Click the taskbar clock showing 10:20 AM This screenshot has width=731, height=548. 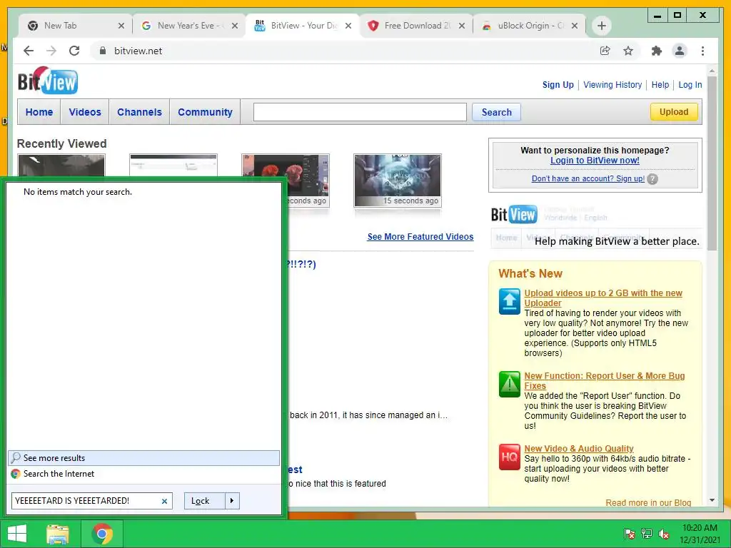point(700,534)
